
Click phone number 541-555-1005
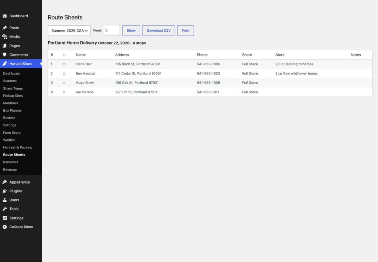[208, 64]
